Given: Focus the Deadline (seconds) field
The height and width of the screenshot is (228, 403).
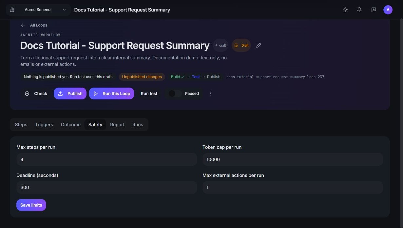Looking at the screenshot, I should (x=106, y=187).
